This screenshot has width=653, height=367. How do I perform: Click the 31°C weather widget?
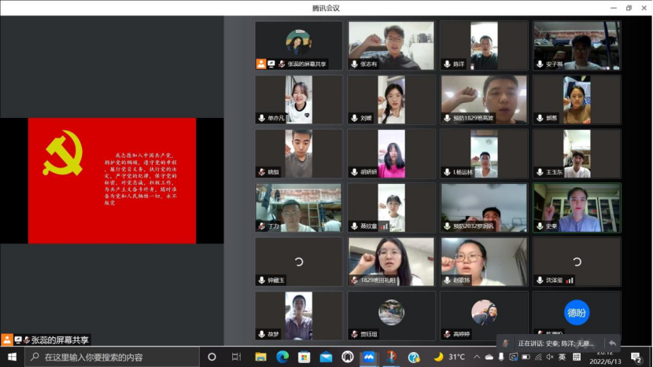(449, 358)
